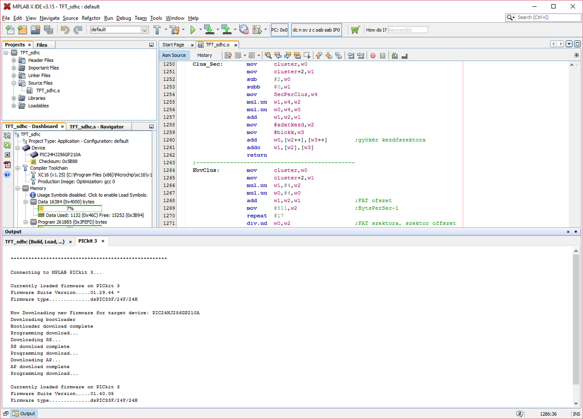Click Make and Program Device icon
Screen dimensions: 583x419
(x=209, y=30)
